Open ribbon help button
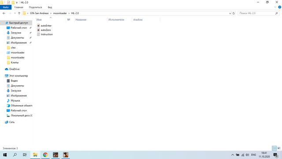 (x=280, y=7)
